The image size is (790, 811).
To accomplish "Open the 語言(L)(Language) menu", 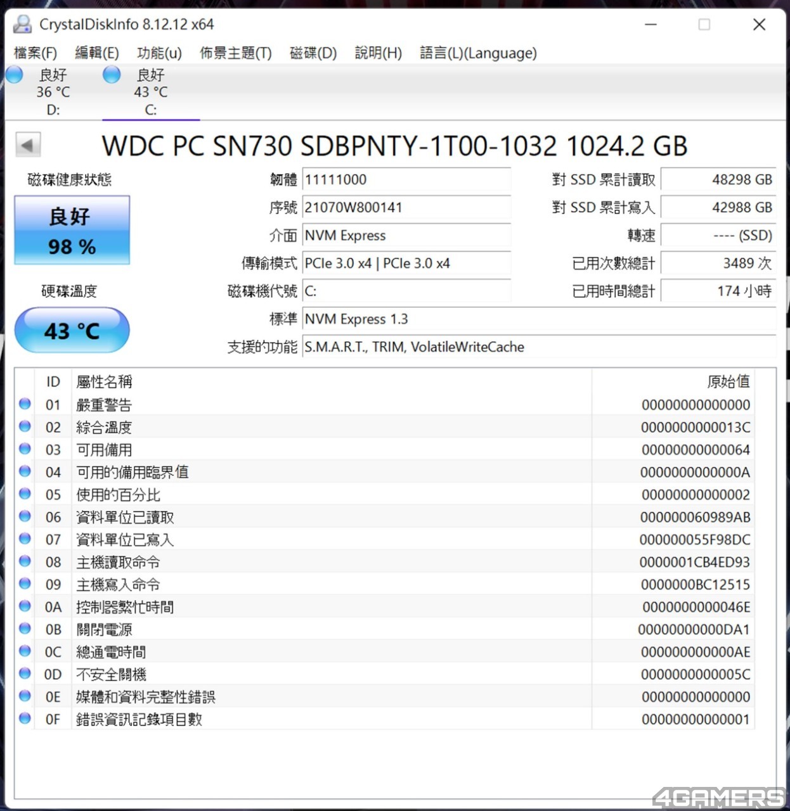I will tap(479, 53).
